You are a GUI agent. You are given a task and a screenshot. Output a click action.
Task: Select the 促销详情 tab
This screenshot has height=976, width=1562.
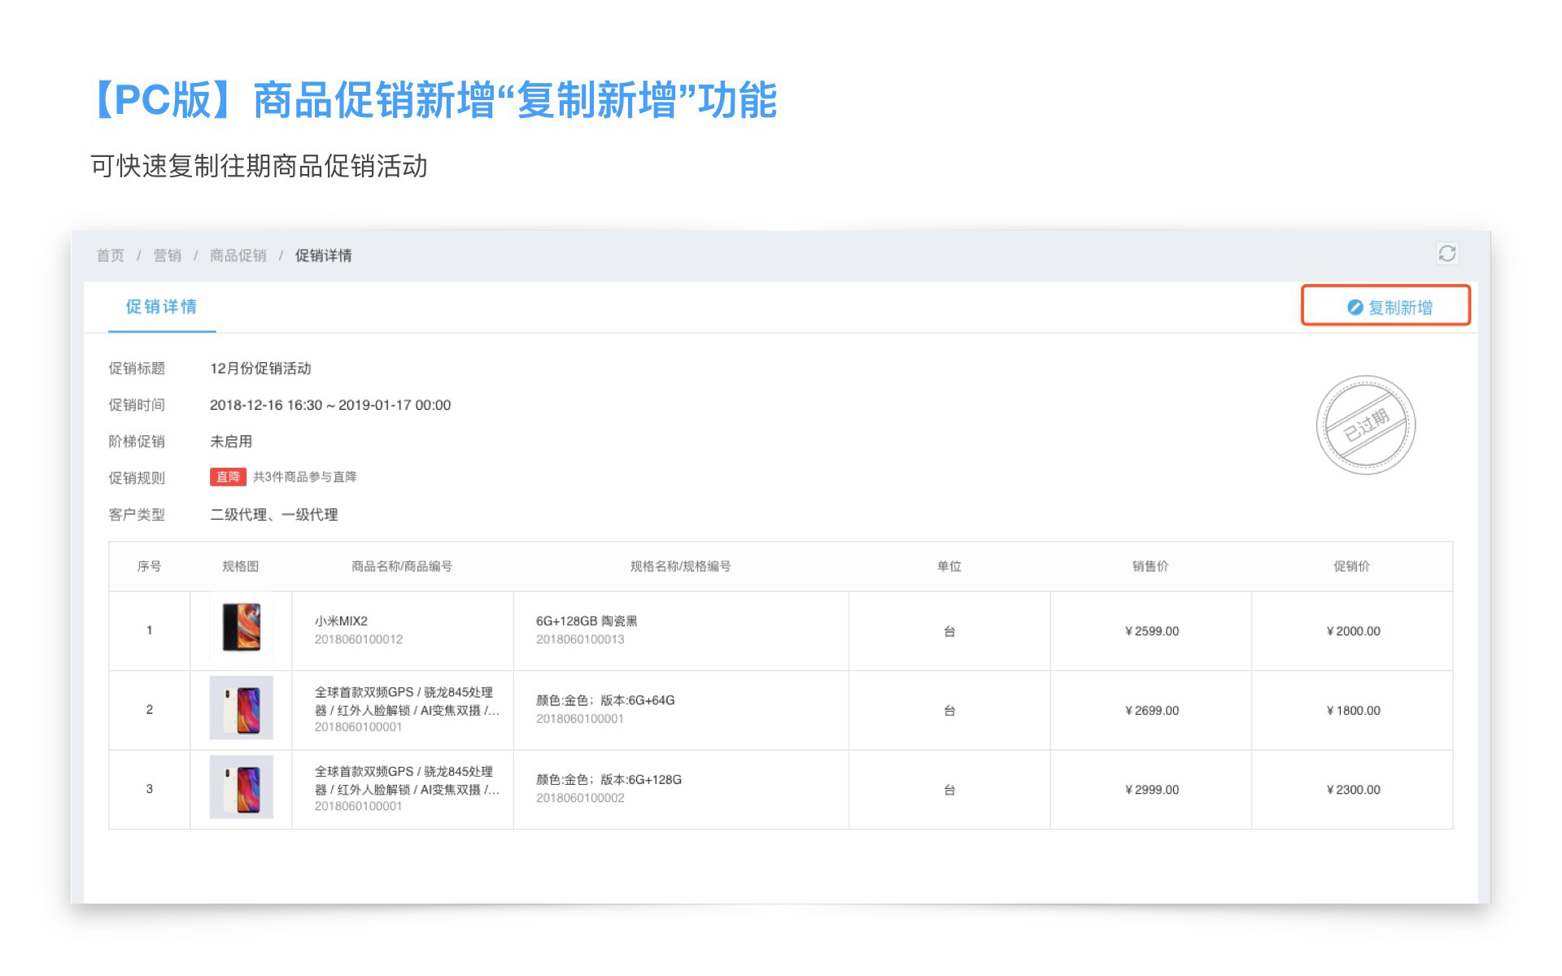tap(161, 307)
